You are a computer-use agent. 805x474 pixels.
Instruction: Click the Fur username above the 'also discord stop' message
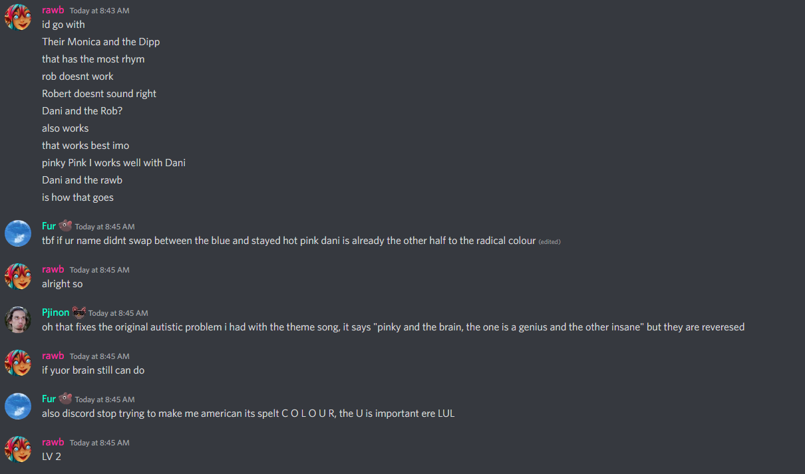49,399
